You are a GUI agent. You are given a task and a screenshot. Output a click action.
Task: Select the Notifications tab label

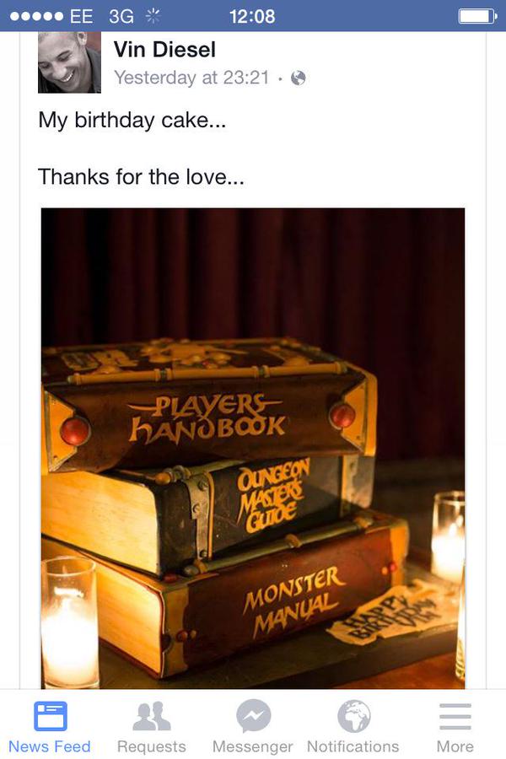[x=353, y=746]
